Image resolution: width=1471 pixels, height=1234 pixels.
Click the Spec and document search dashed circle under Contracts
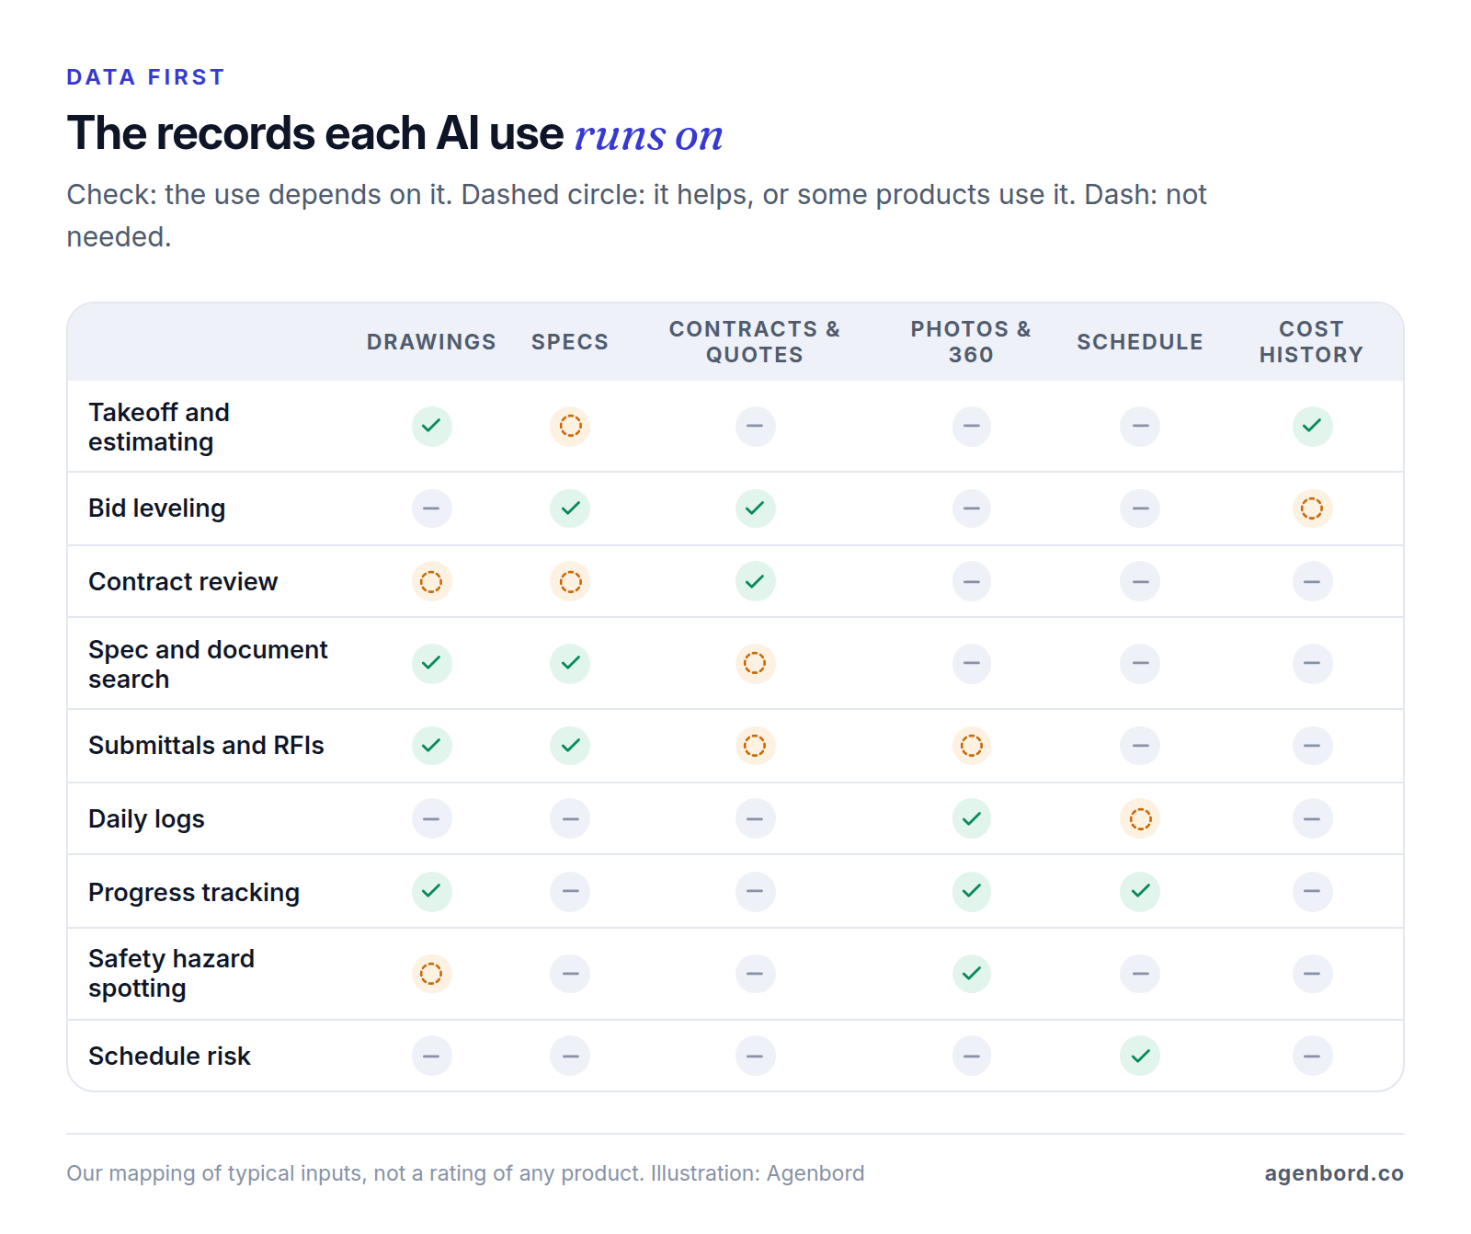[x=755, y=663]
